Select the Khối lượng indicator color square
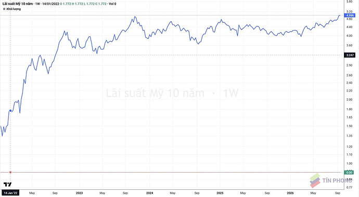This screenshot has height=197, width=359. point(4,9)
